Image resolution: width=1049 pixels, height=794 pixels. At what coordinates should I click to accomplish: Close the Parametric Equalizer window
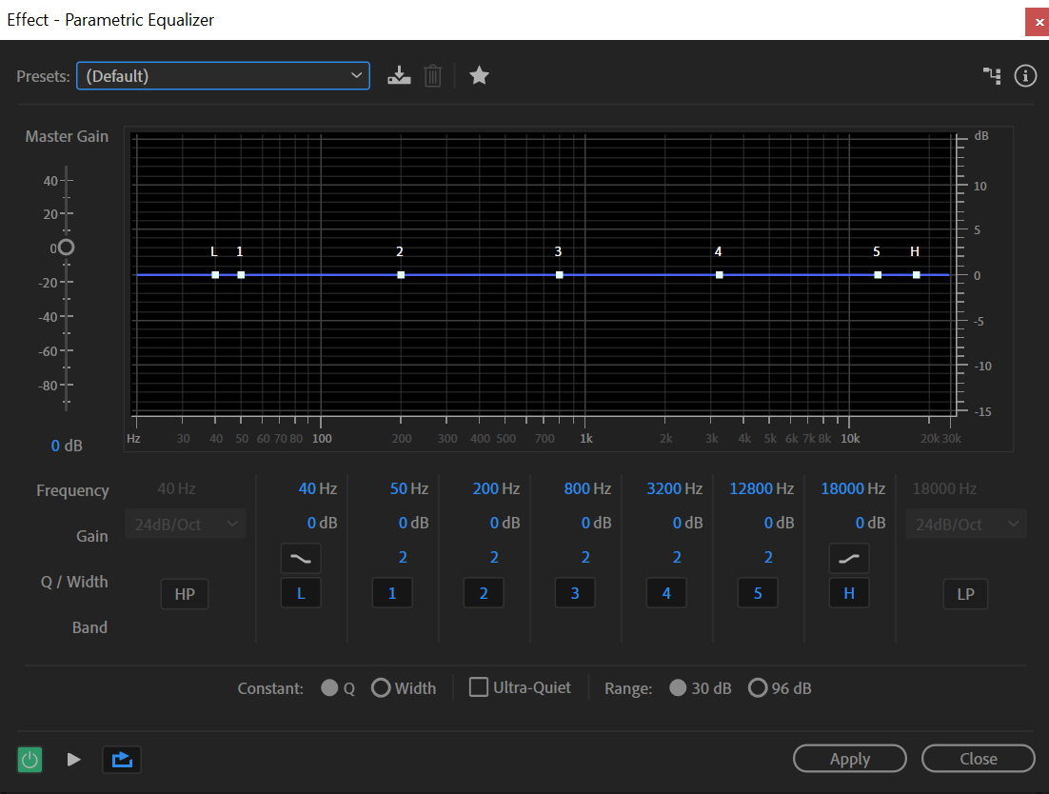tap(1038, 22)
